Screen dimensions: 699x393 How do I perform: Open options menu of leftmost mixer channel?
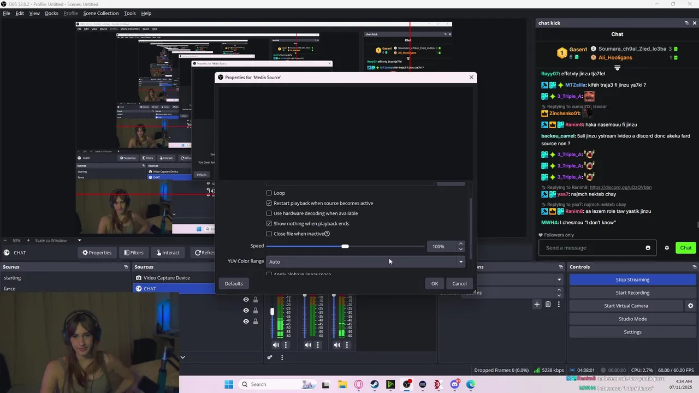286,345
